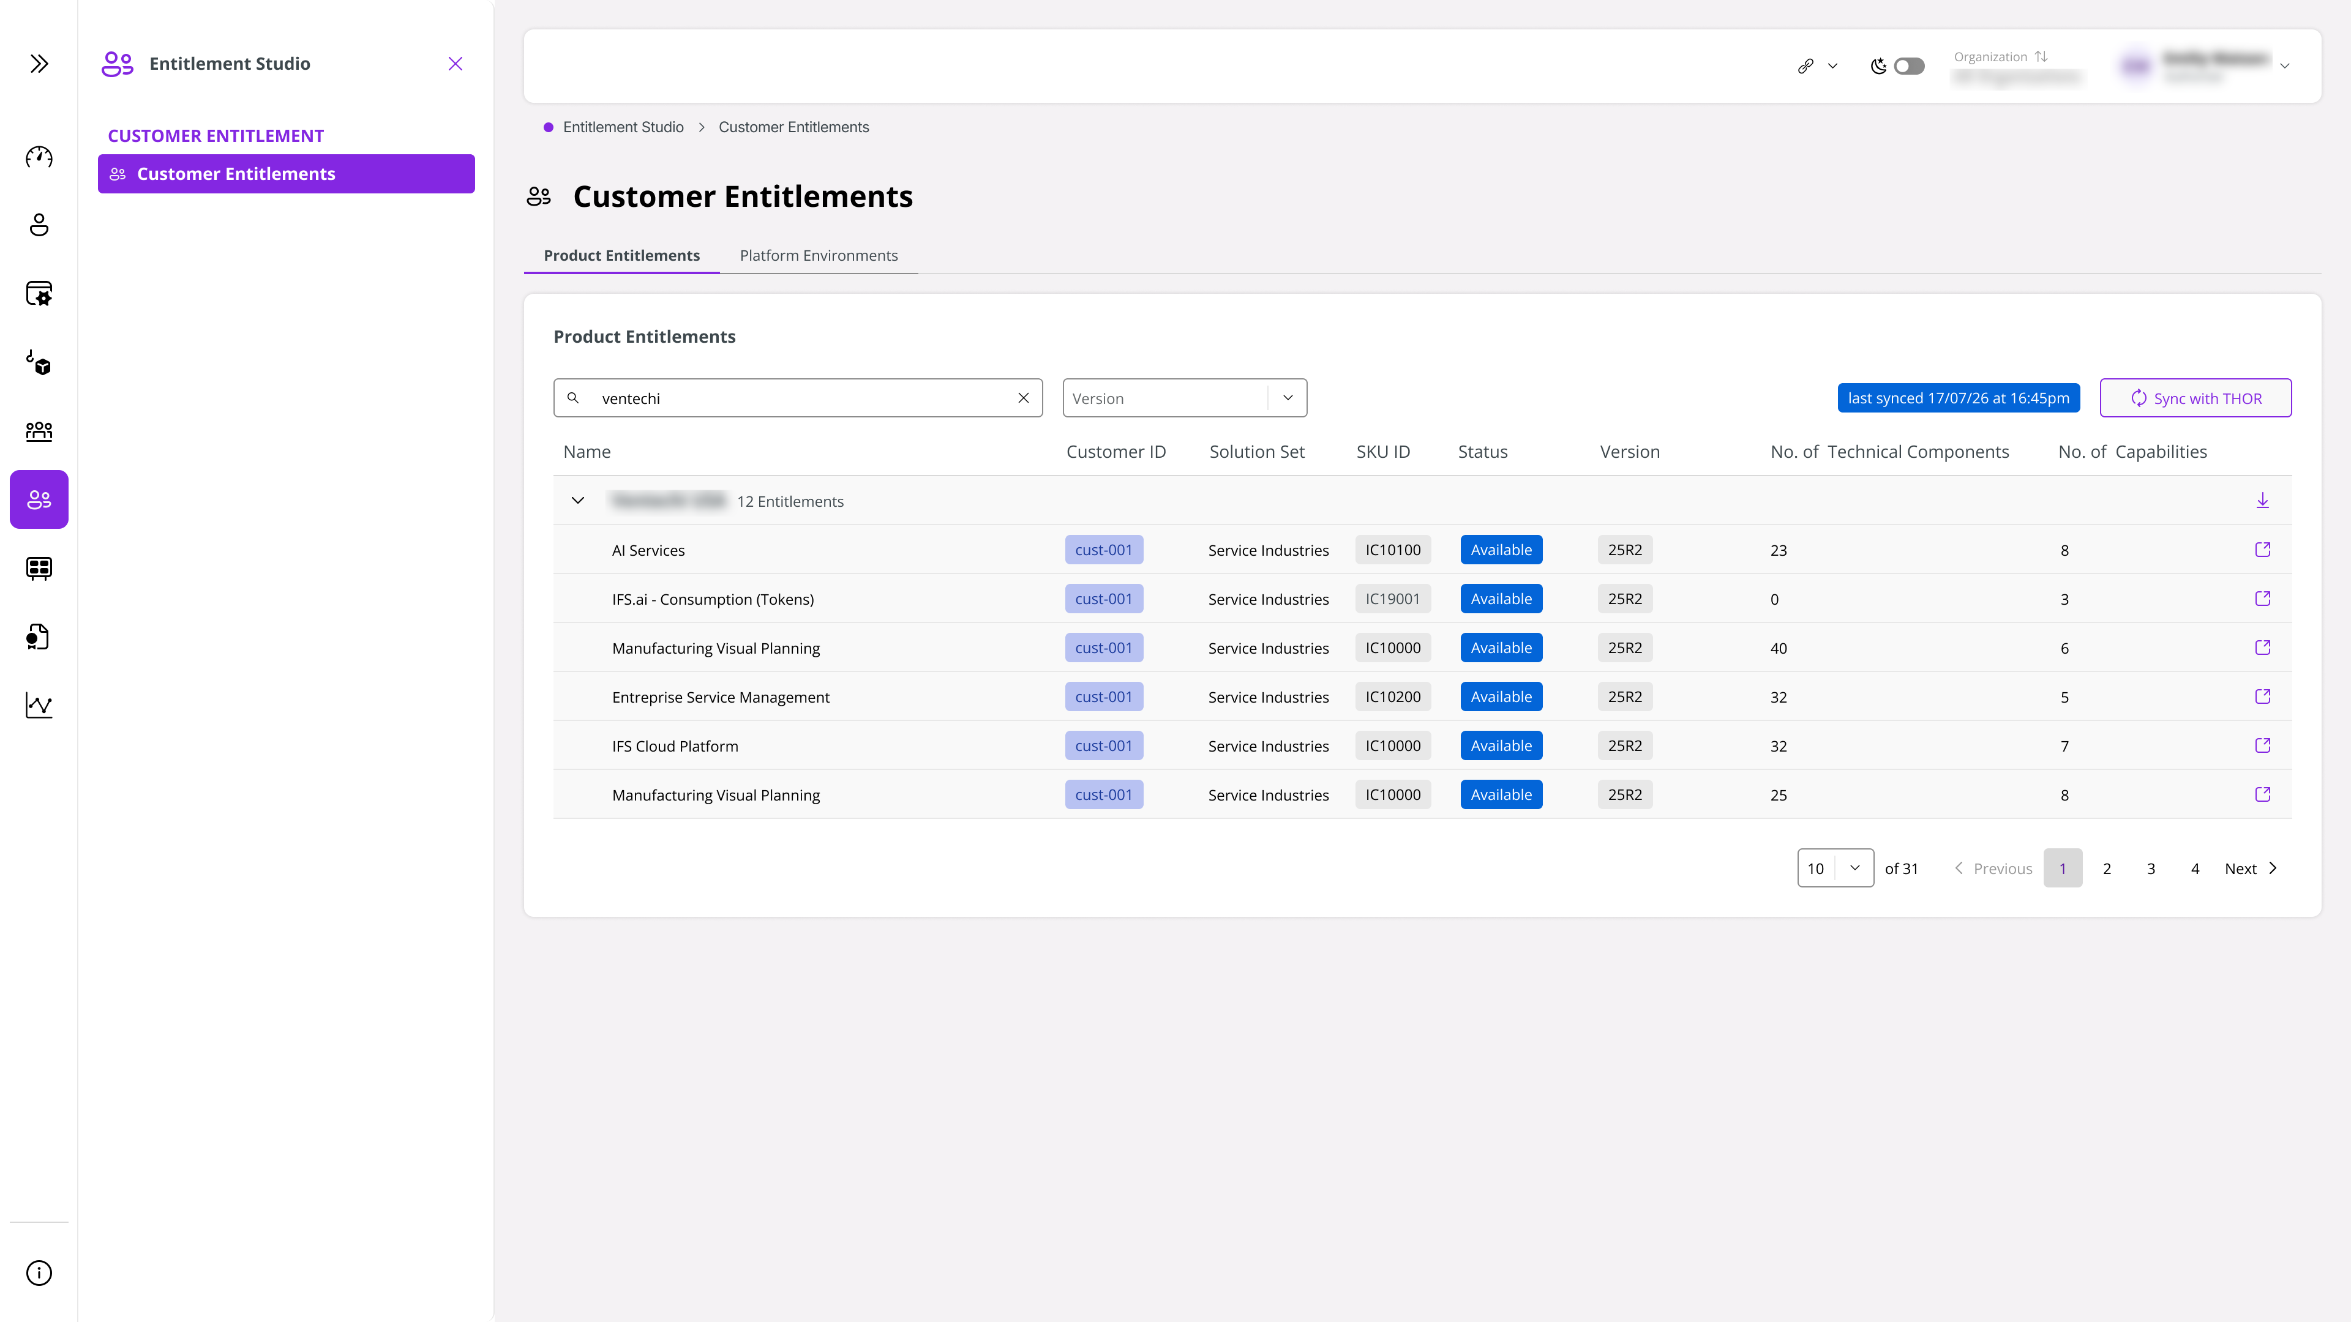Collapse the 12 Entitlements group row
Viewport: 2351px width, 1322px height.
(x=578, y=500)
